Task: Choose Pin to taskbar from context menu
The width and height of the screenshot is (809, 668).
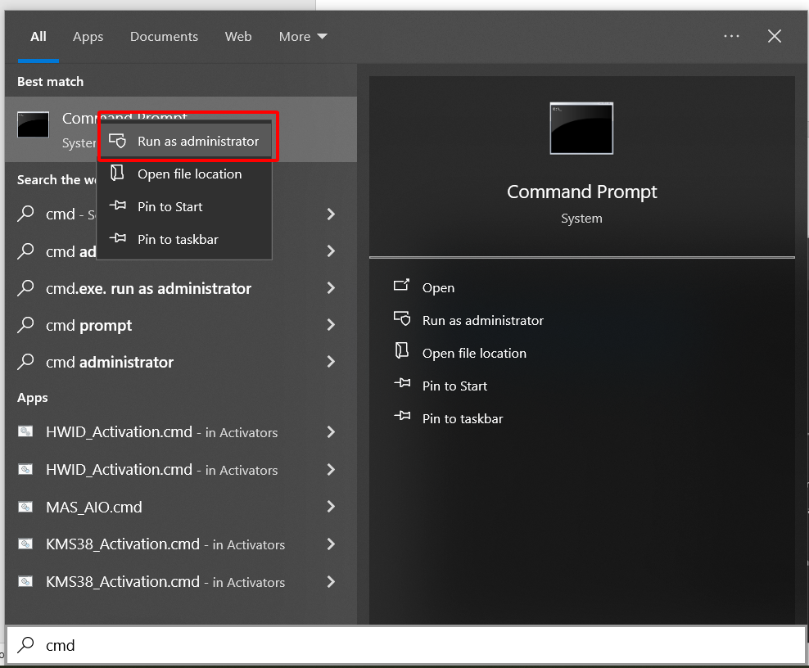Action: pyautogui.click(x=178, y=239)
